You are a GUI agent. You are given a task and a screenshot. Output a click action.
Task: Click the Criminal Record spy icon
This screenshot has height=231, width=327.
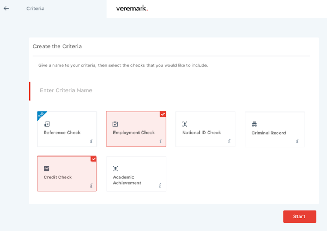[x=255, y=124]
